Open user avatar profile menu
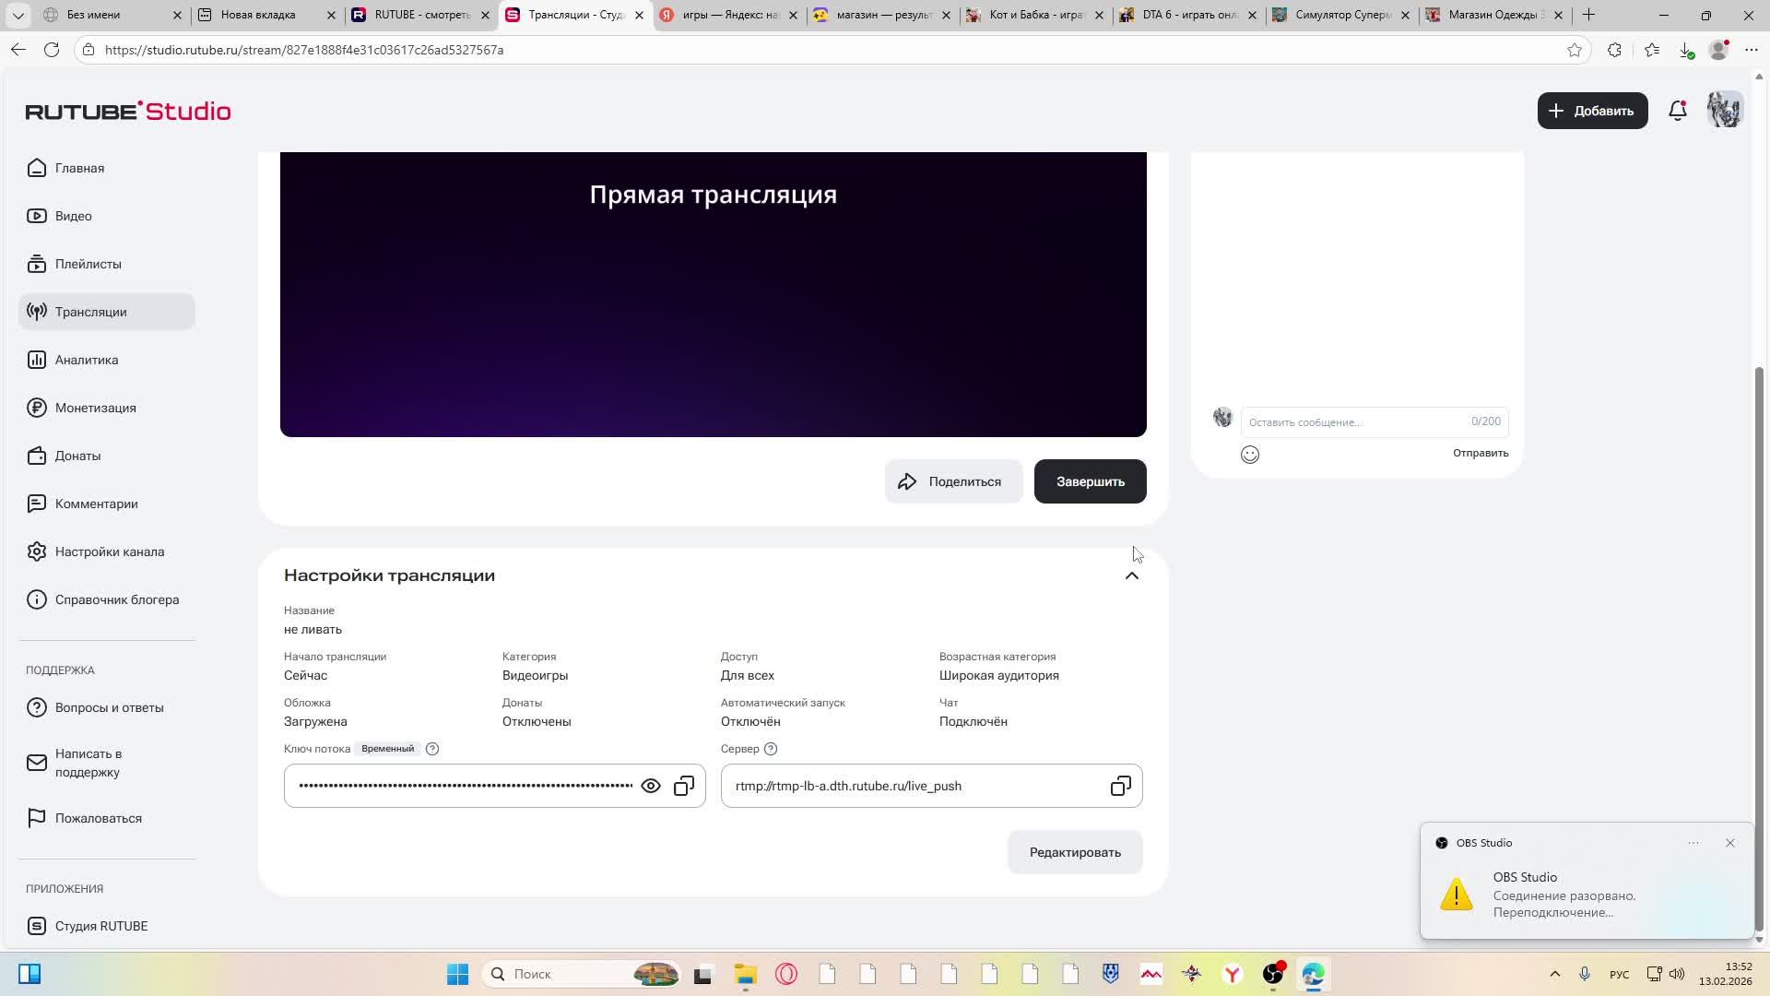The image size is (1770, 996). click(1725, 111)
